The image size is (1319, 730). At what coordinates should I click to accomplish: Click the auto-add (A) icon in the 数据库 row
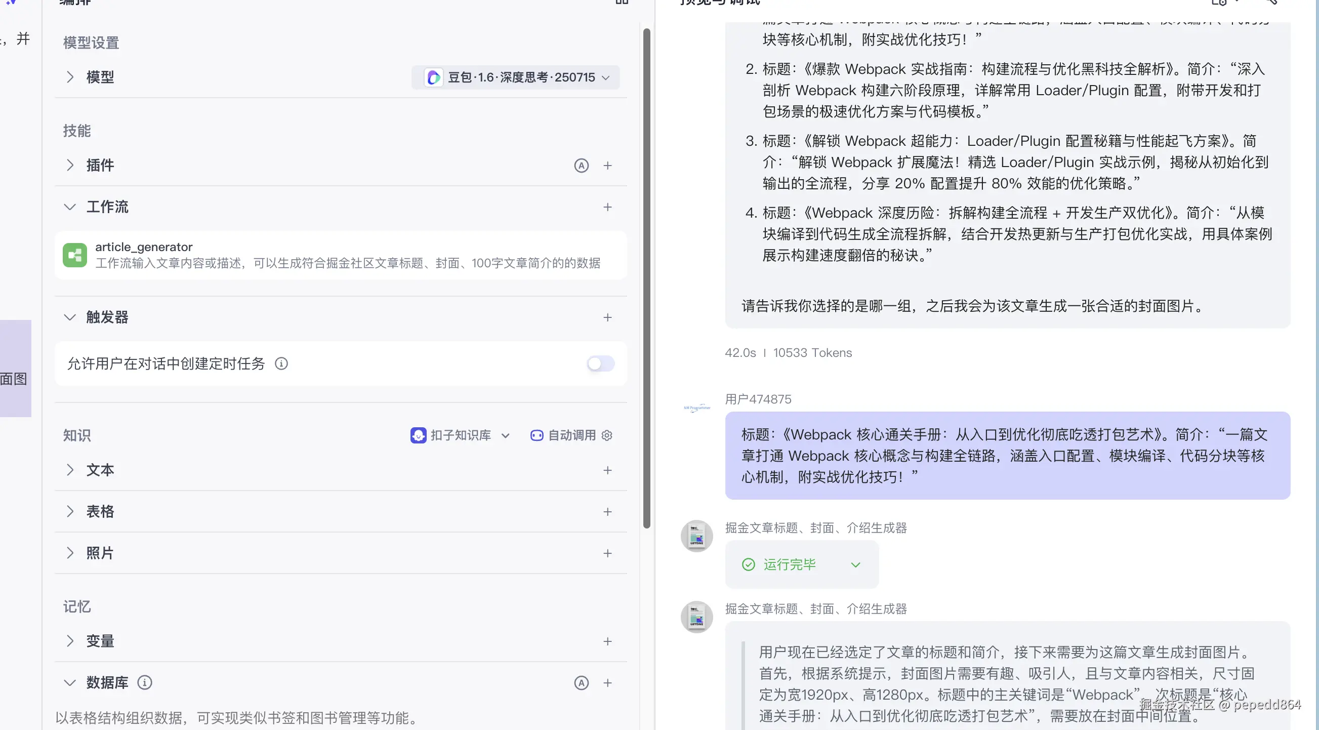pyautogui.click(x=581, y=682)
